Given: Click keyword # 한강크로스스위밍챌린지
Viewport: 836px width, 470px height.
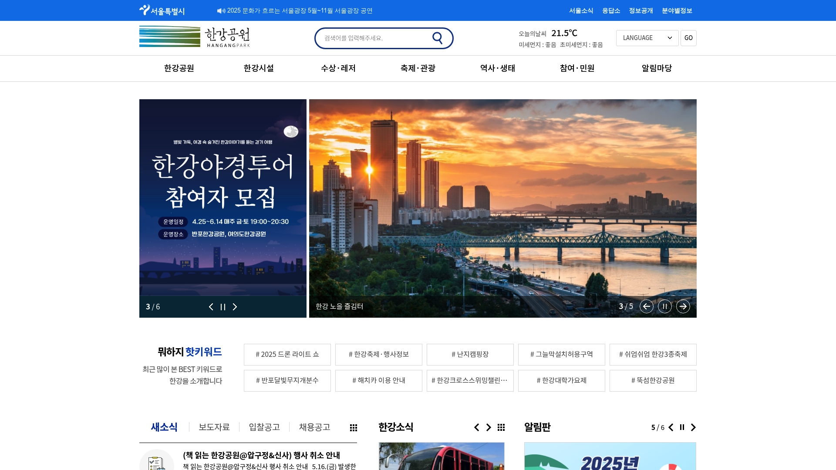Looking at the screenshot, I should (470, 381).
